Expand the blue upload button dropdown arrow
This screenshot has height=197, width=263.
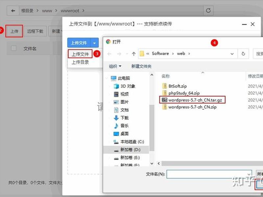pos(94,43)
